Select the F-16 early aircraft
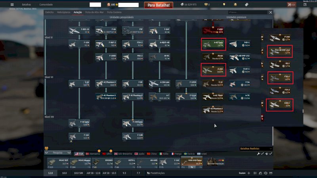Image resolution: width=317 pixels, height=178 pixels. [x=79, y=123]
